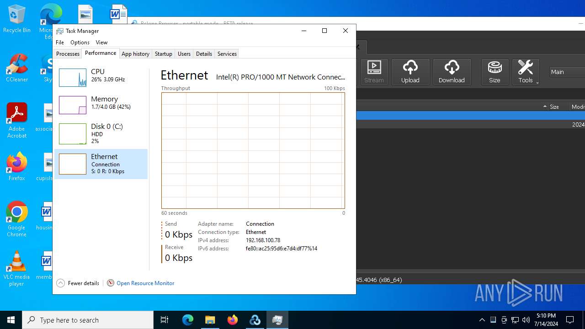Click the taskbar search box
This screenshot has height=329, width=585.
pyautogui.click(x=88, y=320)
